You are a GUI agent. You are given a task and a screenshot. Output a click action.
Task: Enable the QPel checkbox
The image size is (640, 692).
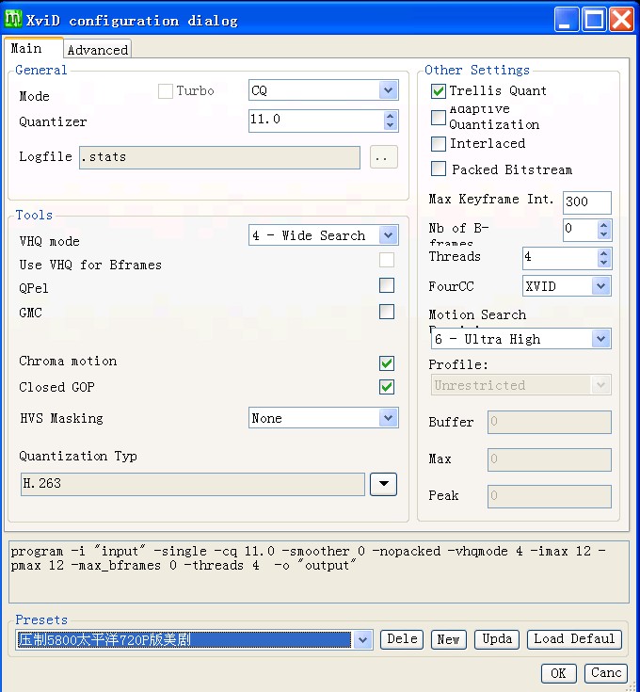click(x=386, y=286)
